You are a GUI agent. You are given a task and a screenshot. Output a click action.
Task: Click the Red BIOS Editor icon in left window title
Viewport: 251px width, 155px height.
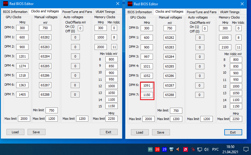click(x=6, y=4)
